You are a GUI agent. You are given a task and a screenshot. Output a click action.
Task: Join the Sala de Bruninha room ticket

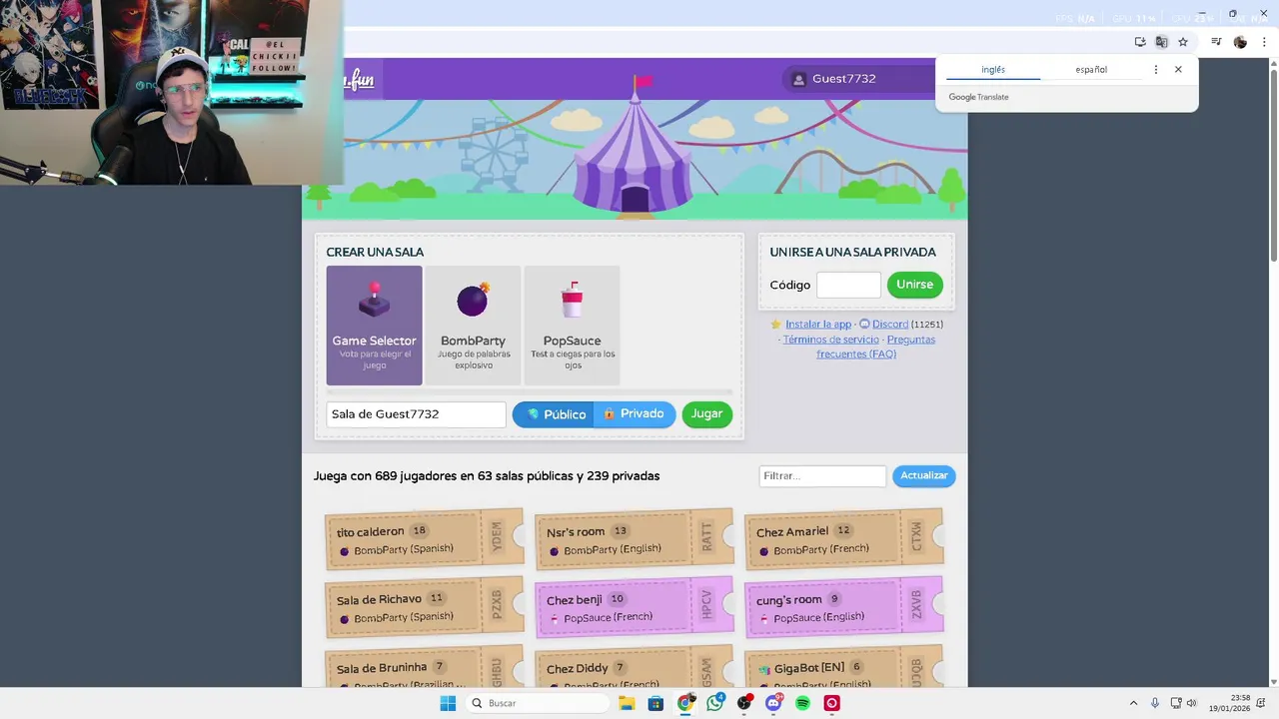425,667
